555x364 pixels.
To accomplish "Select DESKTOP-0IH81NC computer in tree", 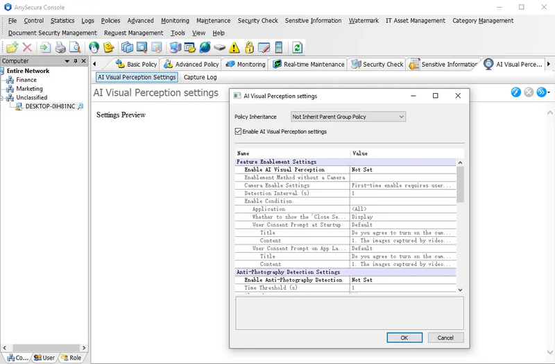I will [50, 106].
